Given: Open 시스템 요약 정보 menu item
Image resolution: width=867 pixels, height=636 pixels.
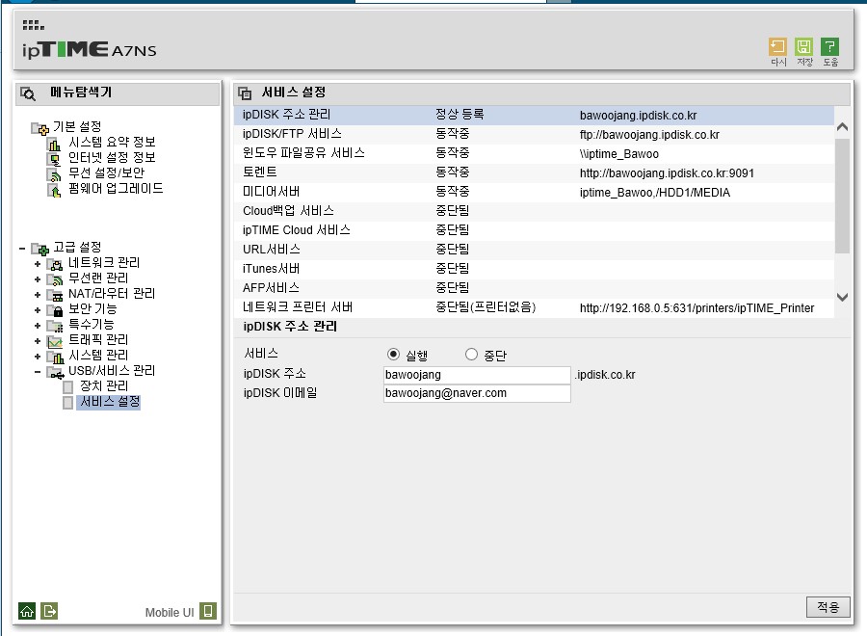Looking at the screenshot, I should point(112,143).
